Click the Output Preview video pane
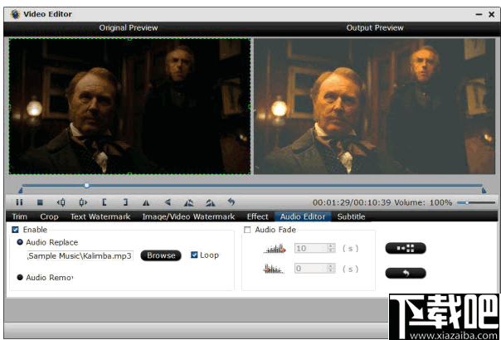This screenshot has width=501, height=340. (374, 106)
